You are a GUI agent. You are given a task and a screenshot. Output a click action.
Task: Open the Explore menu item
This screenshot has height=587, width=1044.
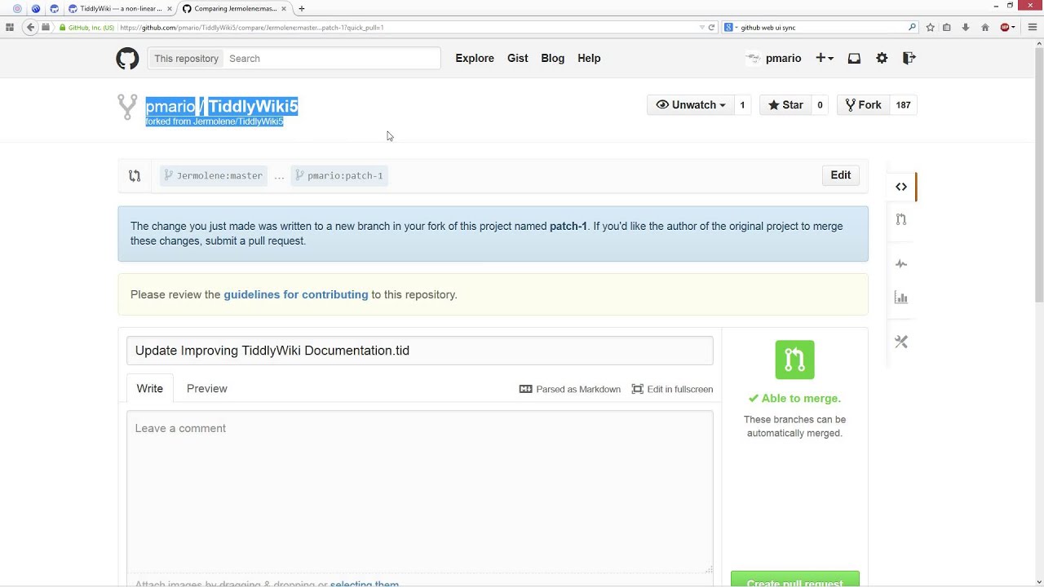pyautogui.click(x=475, y=59)
